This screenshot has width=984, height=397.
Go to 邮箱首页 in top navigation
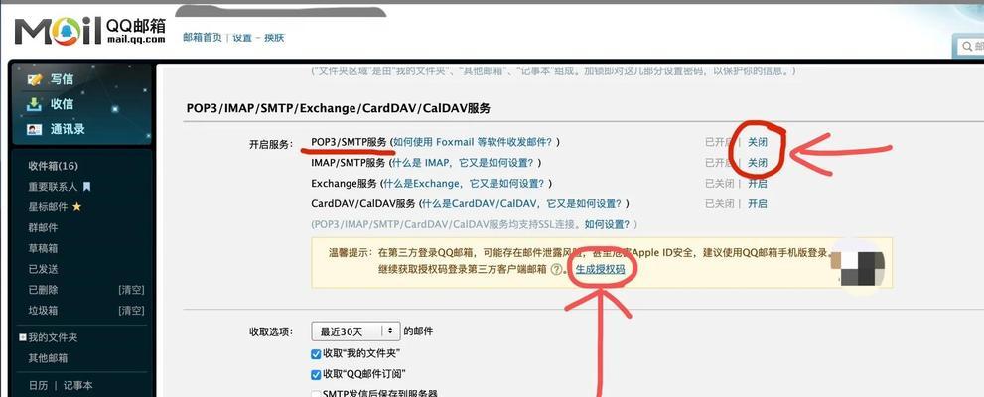(x=203, y=38)
